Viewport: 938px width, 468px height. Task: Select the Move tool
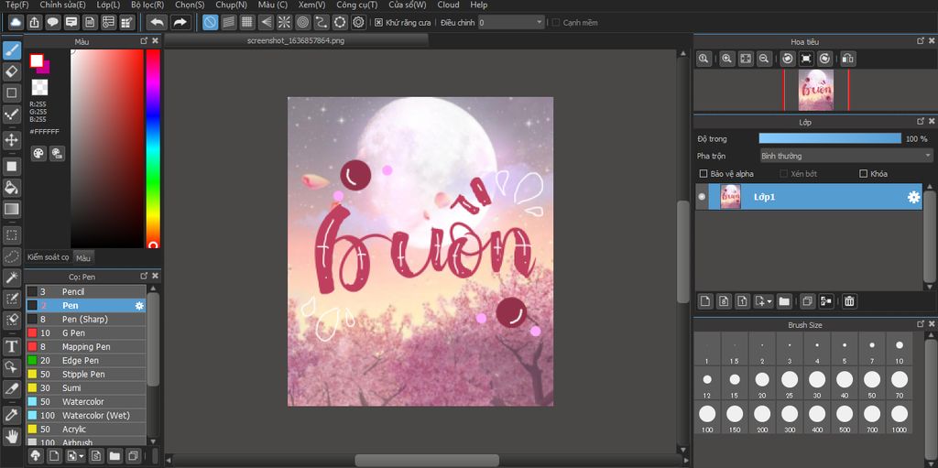[11, 141]
